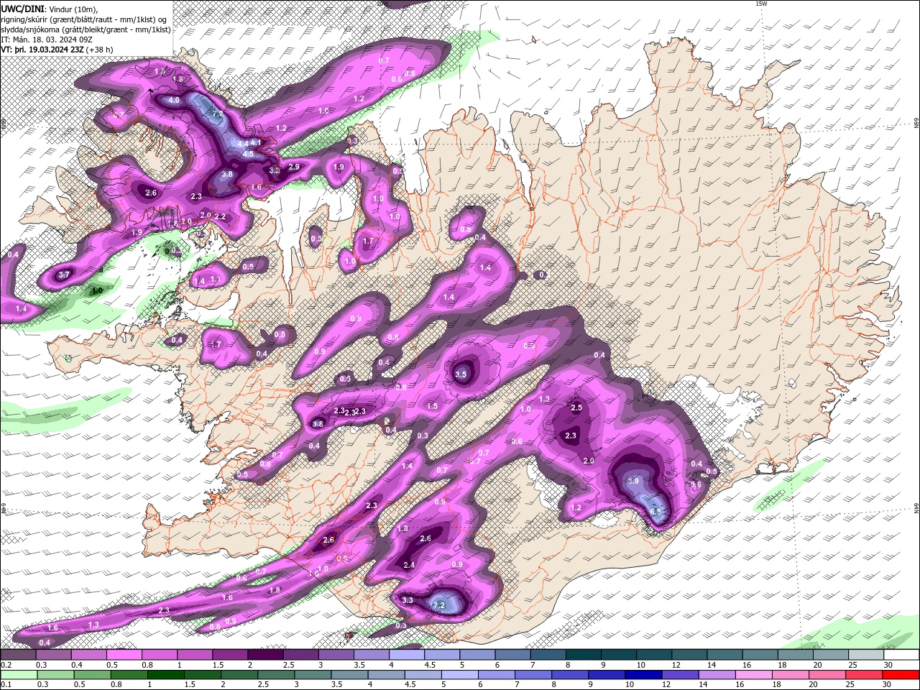Select the white swatch after 30 in top legend row
The image size is (920, 690).
(x=901, y=655)
